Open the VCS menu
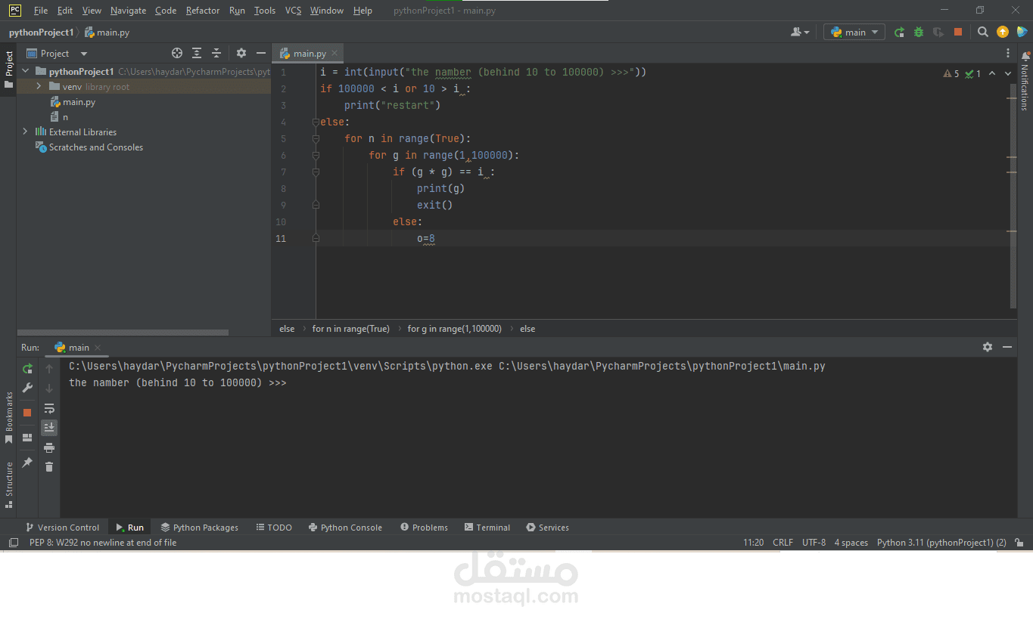The height and width of the screenshot is (619, 1033). pyautogui.click(x=293, y=11)
